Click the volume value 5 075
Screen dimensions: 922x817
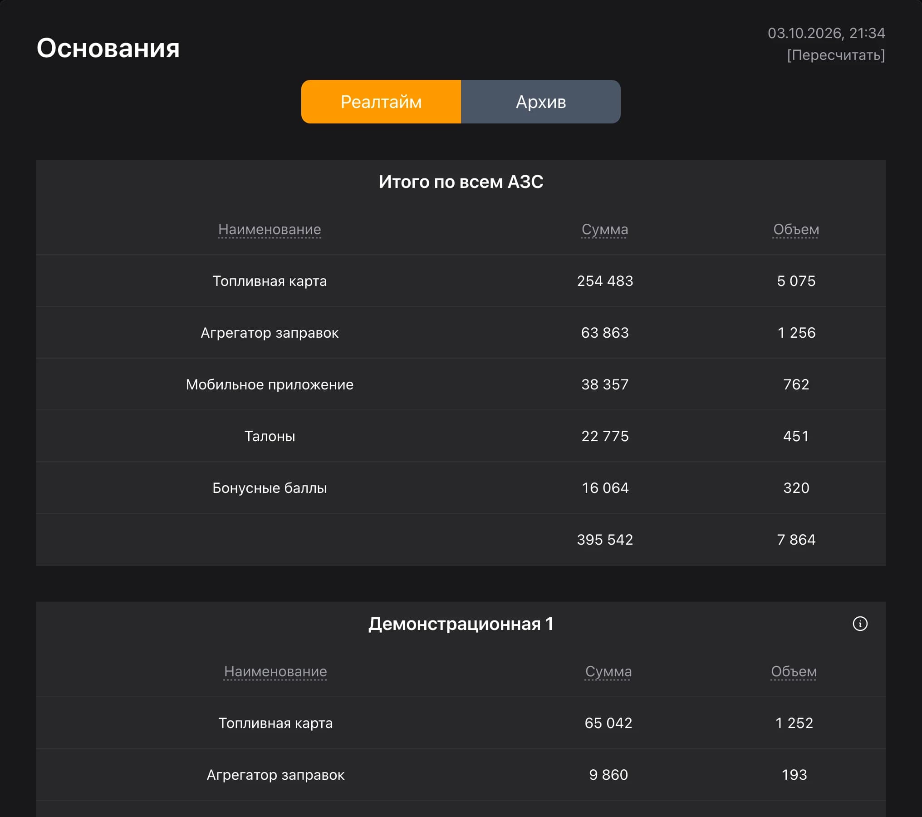796,281
